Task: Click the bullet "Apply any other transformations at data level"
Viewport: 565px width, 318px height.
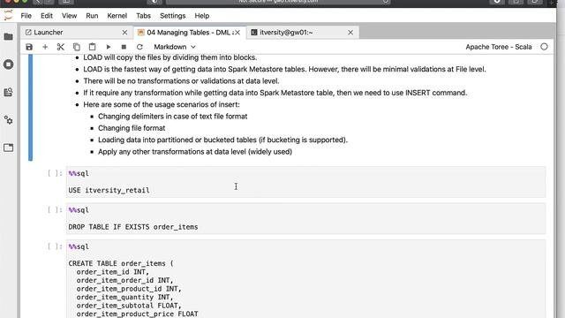Action: (x=195, y=152)
